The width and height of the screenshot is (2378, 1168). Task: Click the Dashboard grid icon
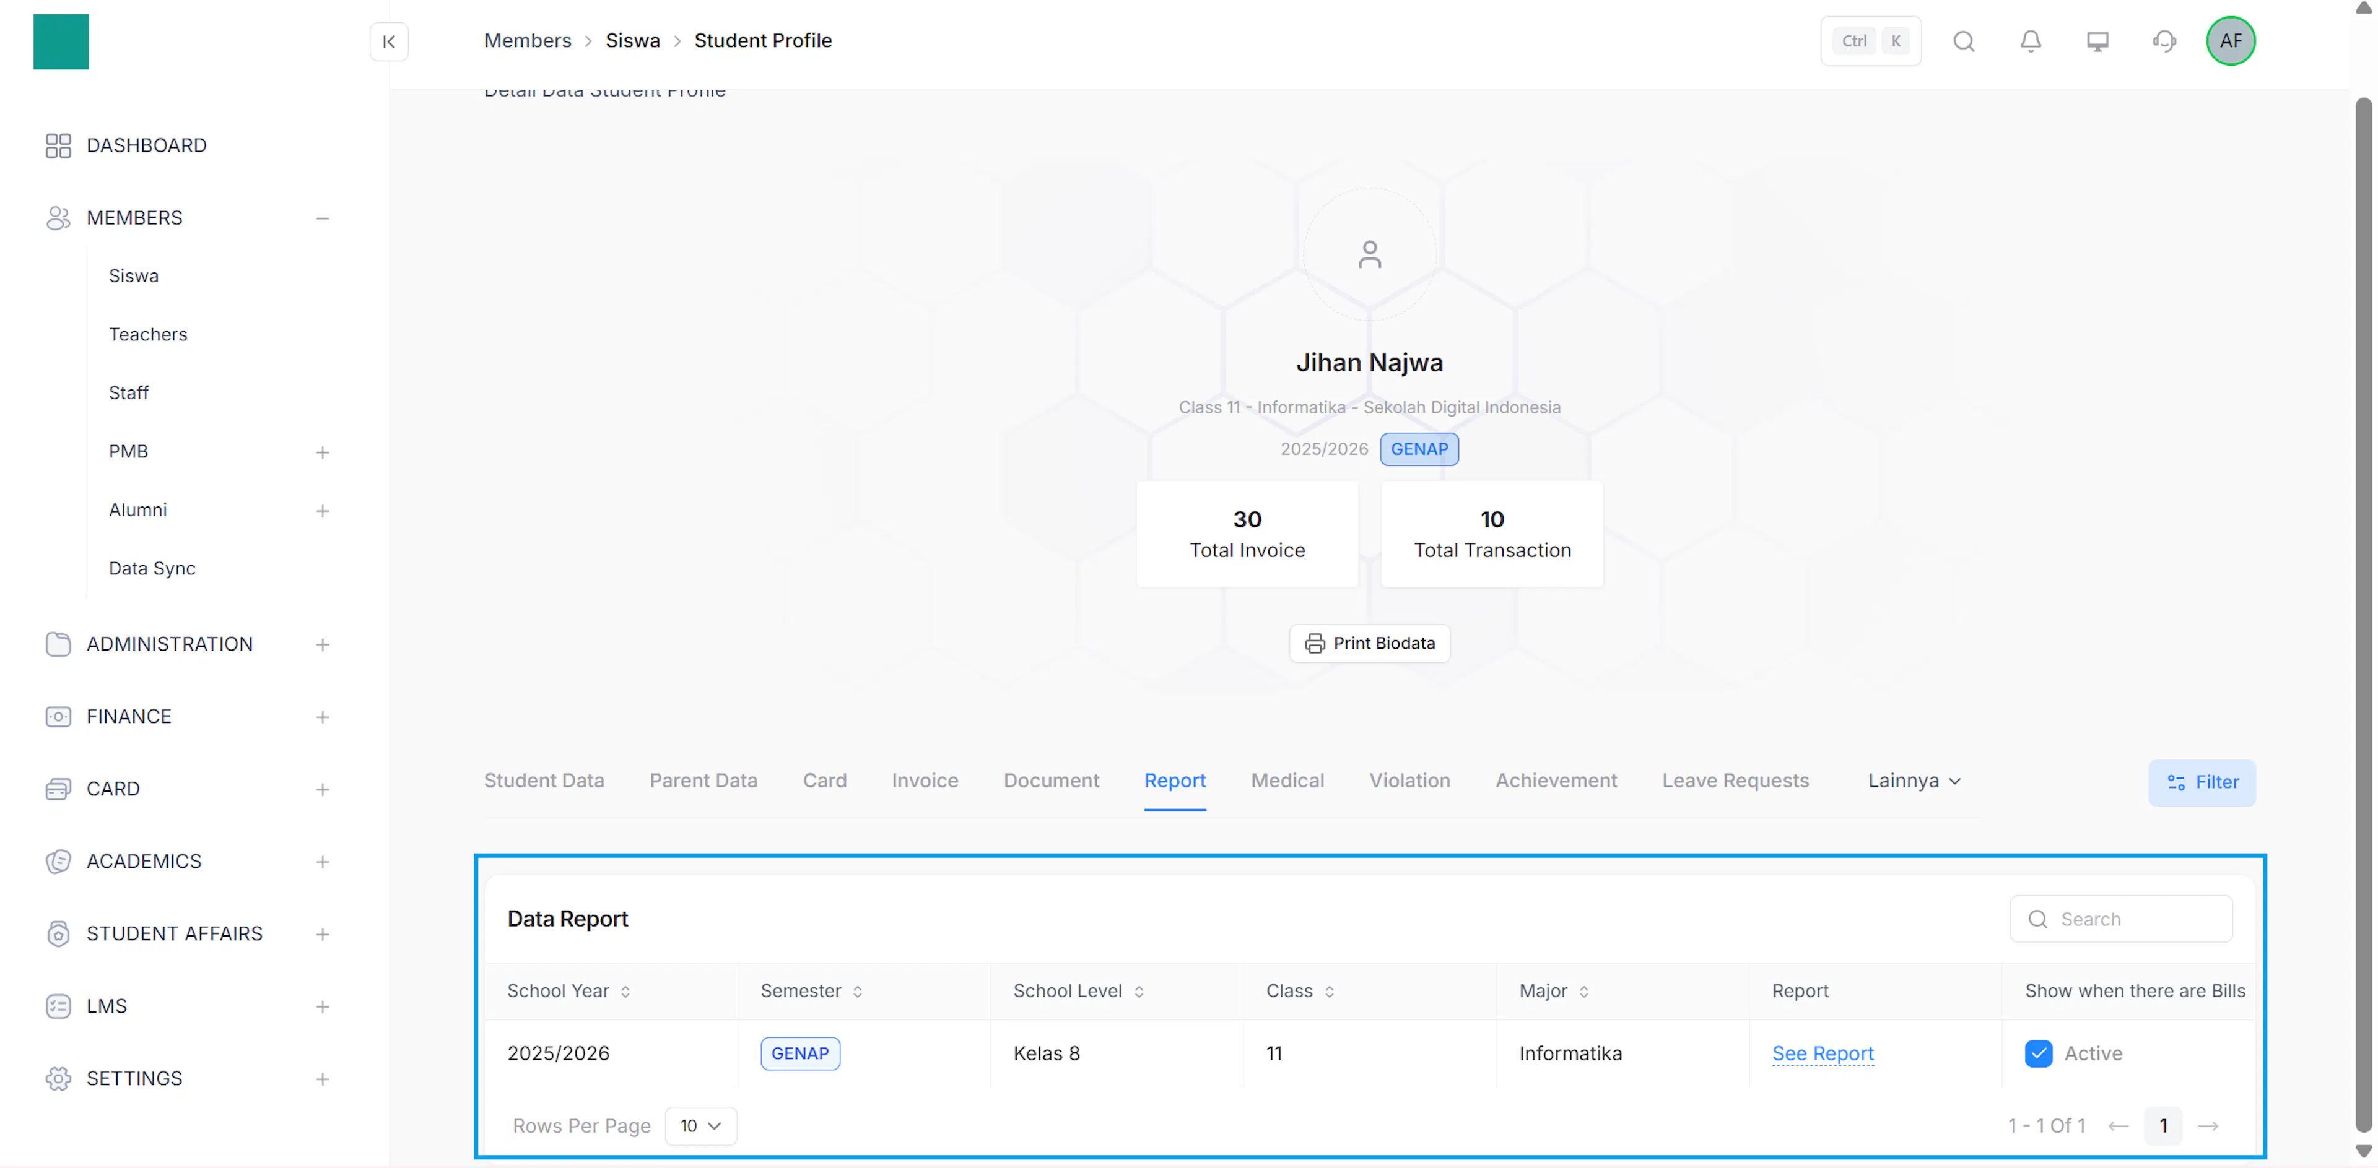point(58,146)
